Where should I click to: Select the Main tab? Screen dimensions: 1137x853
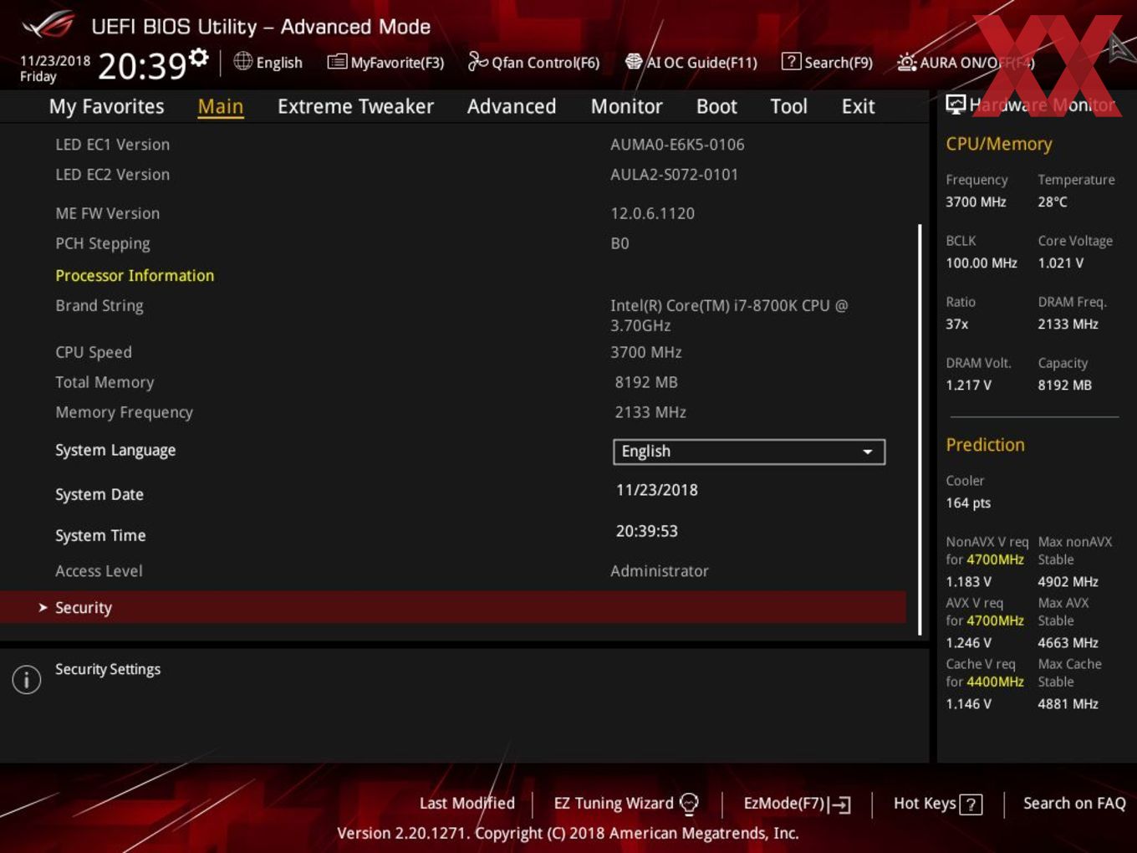point(221,106)
